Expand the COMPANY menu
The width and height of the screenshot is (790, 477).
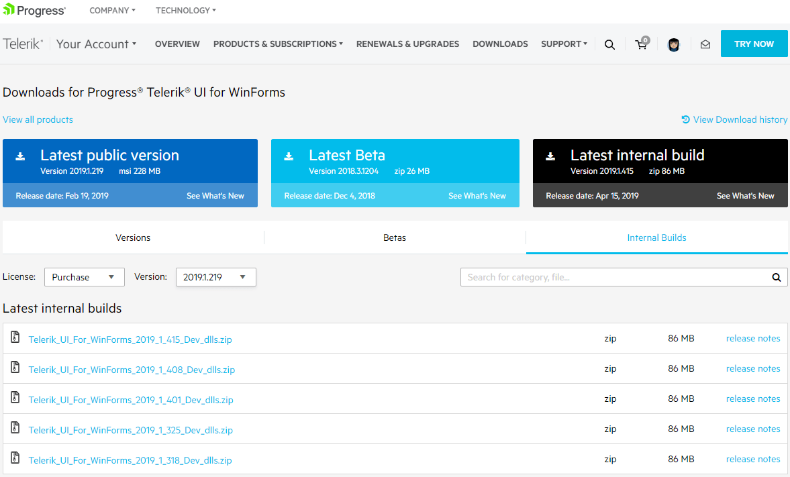[112, 10]
